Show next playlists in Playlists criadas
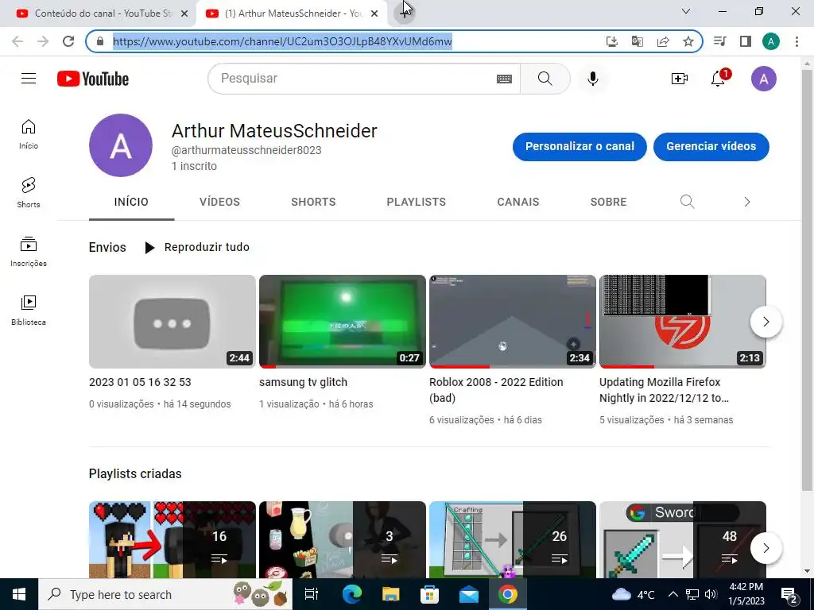Viewport: 814px width, 610px height. [x=766, y=548]
